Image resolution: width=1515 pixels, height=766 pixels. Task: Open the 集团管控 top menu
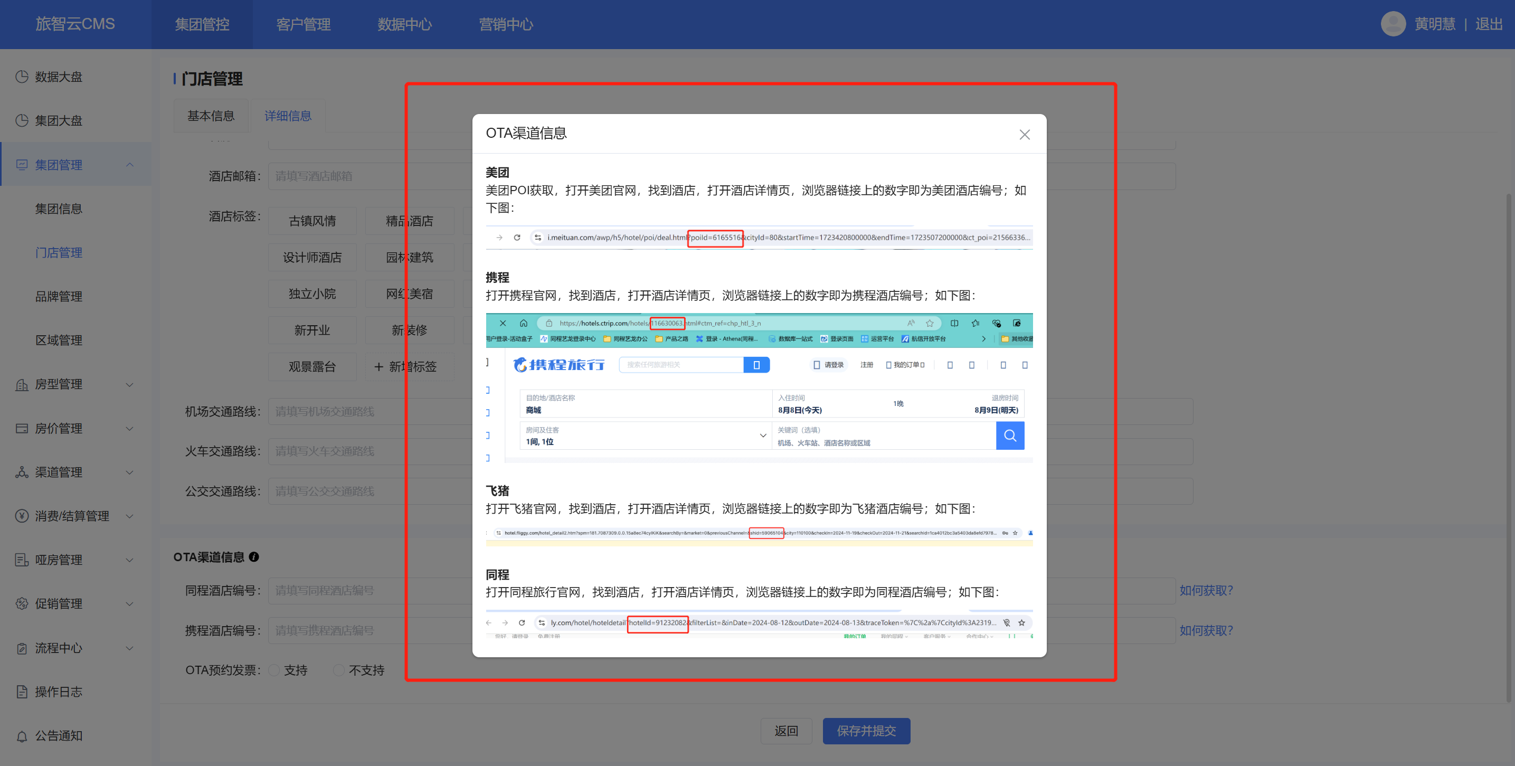pos(202,24)
